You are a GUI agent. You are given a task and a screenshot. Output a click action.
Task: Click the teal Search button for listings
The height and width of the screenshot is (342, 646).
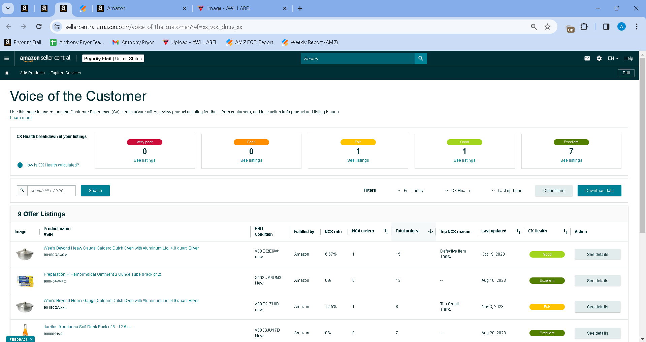(95, 191)
